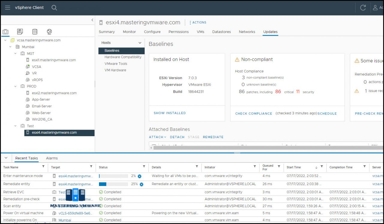Open the Alarms tab in the bottom panel
The height and width of the screenshot is (224, 384).
52,158
